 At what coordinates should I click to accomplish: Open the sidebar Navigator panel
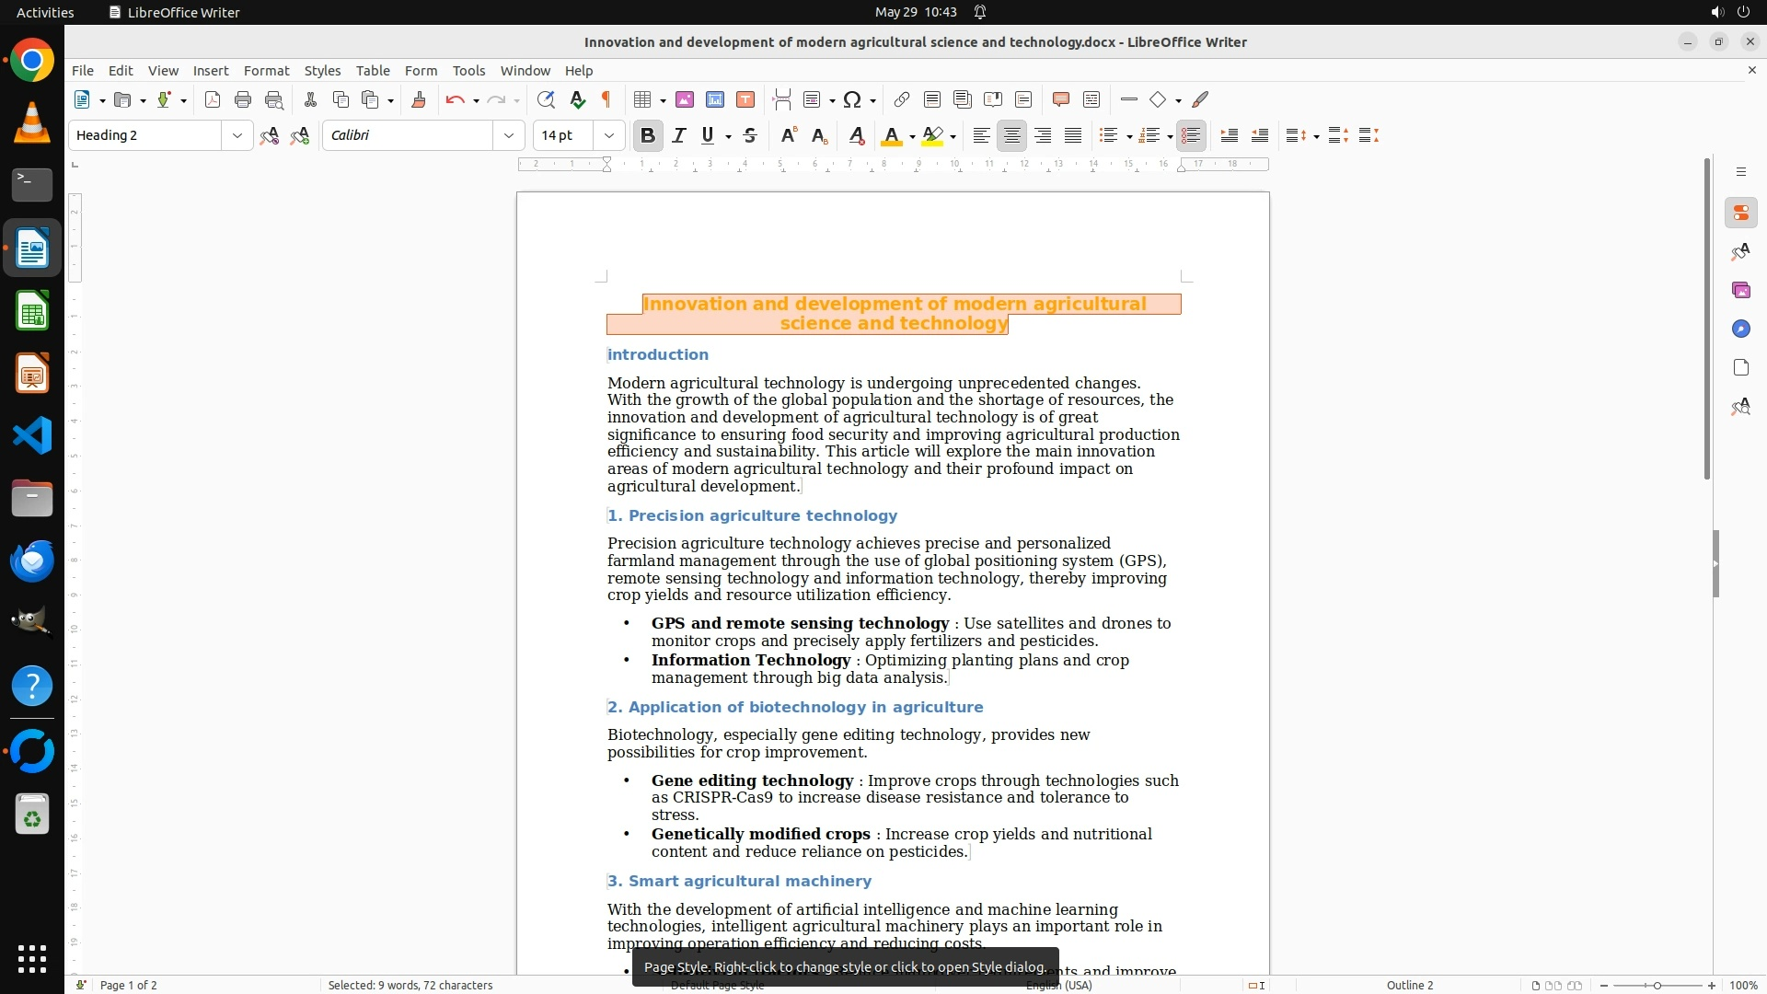[1740, 329]
